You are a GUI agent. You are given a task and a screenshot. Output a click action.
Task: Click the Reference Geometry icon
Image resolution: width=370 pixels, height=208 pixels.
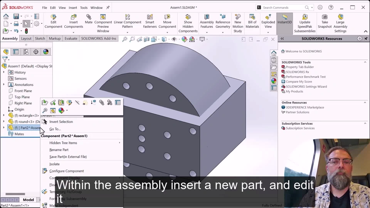(x=222, y=17)
